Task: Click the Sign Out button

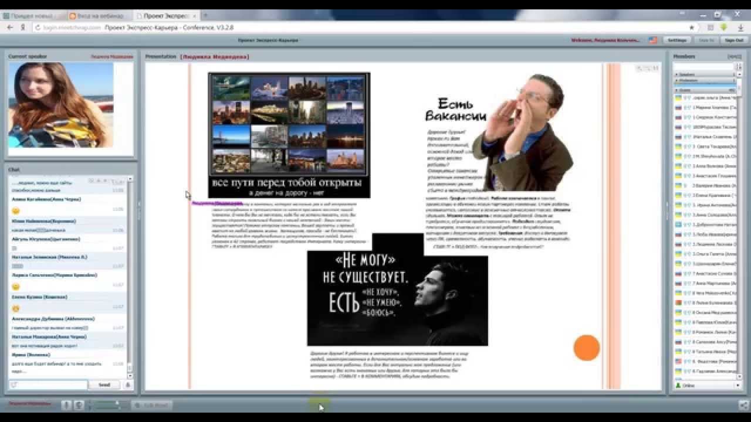Action: coord(734,40)
